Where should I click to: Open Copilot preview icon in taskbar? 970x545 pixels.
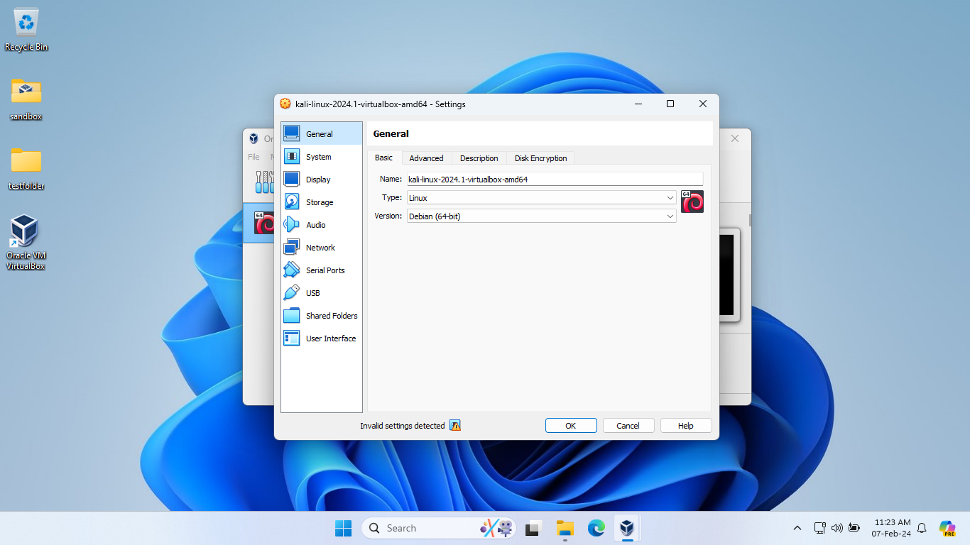pyautogui.click(x=947, y=528)
